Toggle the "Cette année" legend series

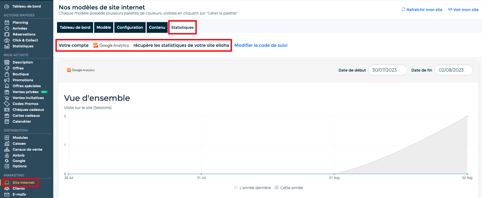click(x=289, y=188)
